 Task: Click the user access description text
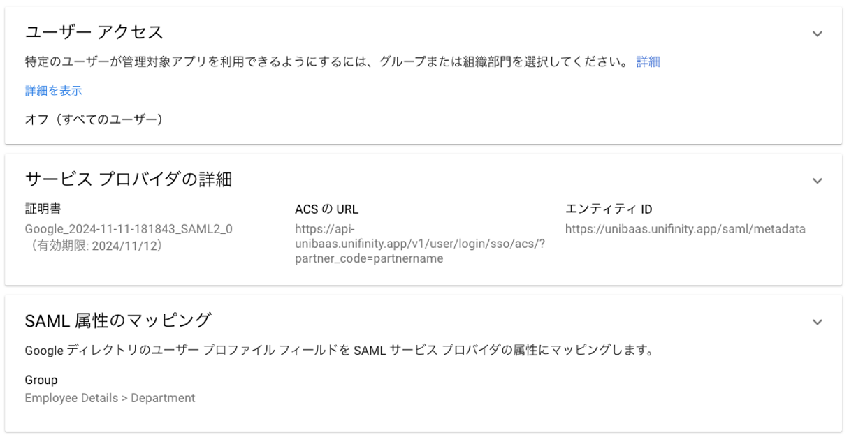tap(326, 62)
